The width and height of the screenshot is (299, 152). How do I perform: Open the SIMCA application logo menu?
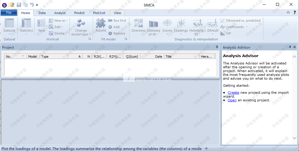coord(4,5)
